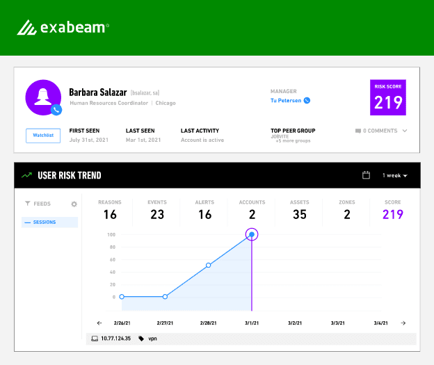The image size is (434, 365).
Task: Select the 2/26/21 data point on chart
Action: pos(122,297)
